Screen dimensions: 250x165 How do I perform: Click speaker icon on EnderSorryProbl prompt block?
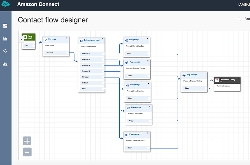(127, 135)
